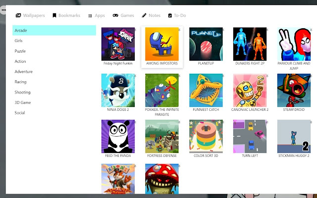The image size is (317, 198).
Task: Open the Apps tab
Action: pyautogui.click(x=97, y=15)
